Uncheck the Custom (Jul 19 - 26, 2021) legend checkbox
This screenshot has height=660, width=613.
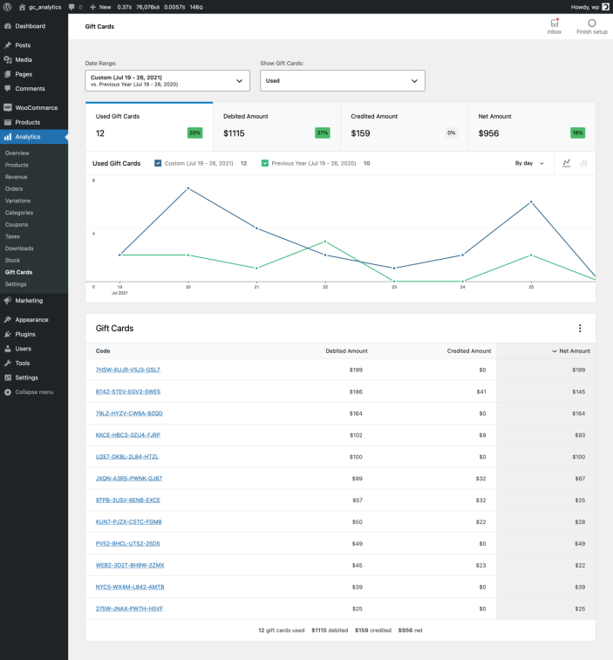(x=158, y=163)
